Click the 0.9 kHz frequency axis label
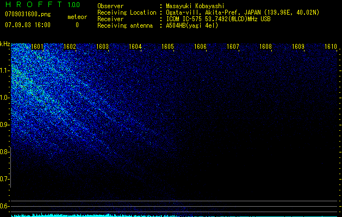 4,125
